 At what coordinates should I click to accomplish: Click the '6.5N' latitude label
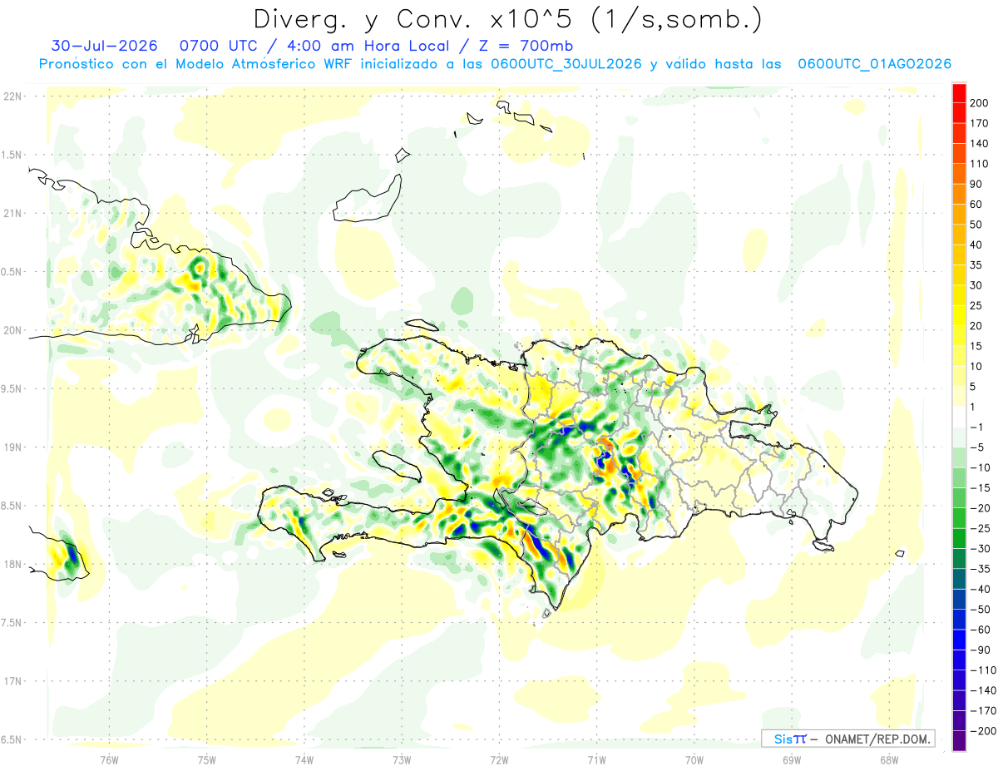12,740
